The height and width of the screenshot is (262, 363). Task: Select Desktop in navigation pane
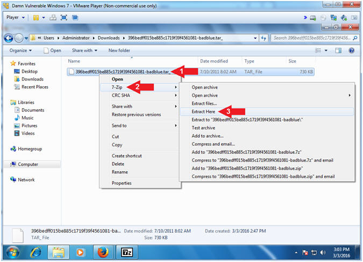click(30, 72)
